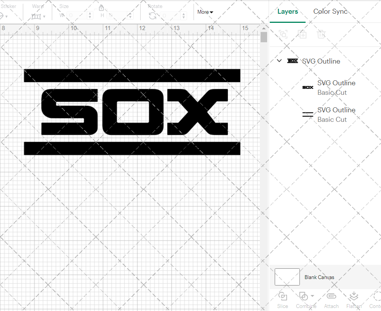Click the SOX thumbnail in Layers panel
This screenshot has width=381, height=311.
pyautogui.click(x=307, y=88)
